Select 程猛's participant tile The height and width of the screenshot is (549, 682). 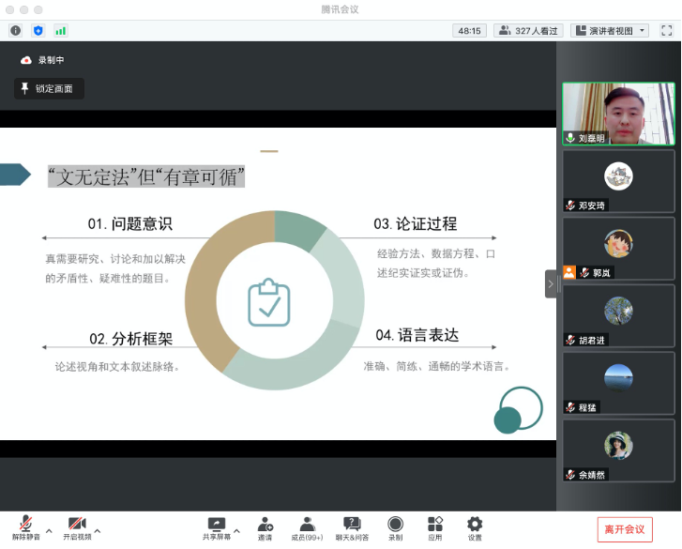(618, 383)
